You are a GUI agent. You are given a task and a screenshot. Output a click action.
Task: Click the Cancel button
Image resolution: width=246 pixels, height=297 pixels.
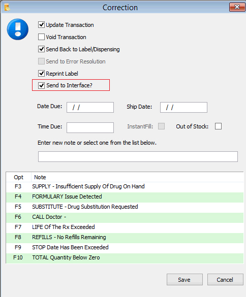(x=225, y=279)
